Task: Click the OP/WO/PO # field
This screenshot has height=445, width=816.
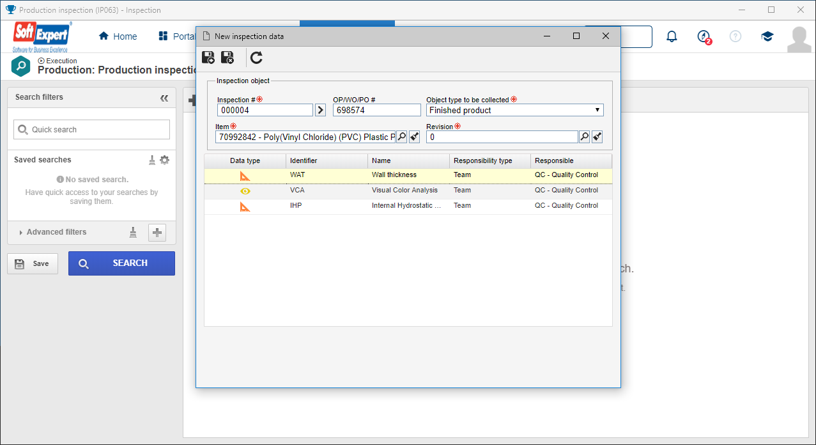Action: pyautogui.click(x=377, y=110)
